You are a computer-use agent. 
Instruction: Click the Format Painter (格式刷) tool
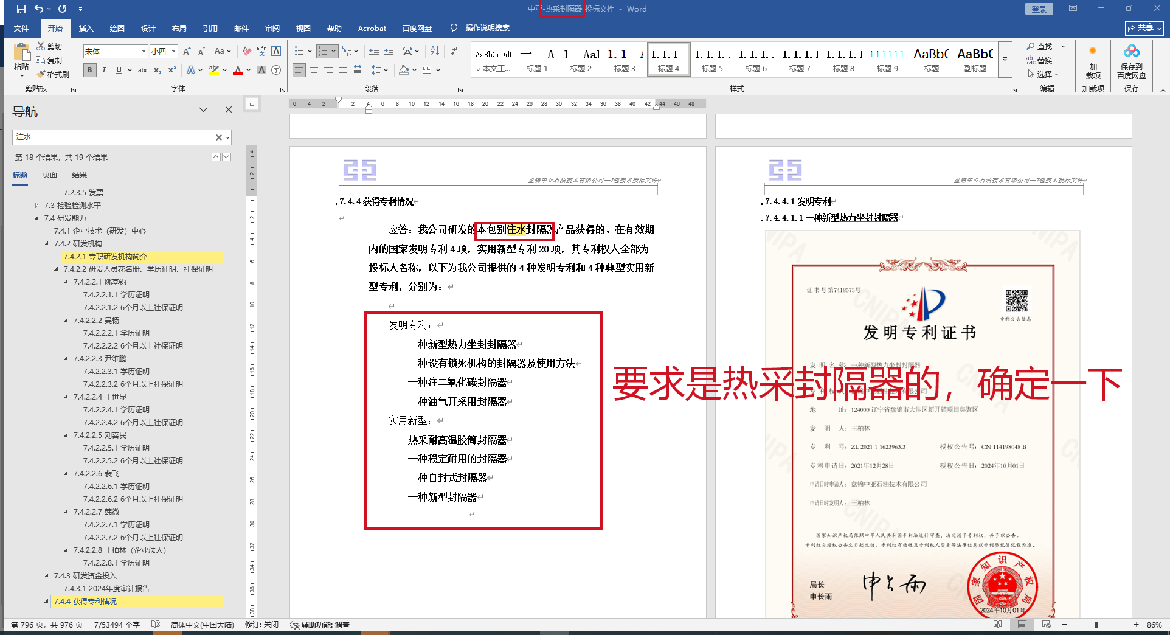click(x=53, y=74)
